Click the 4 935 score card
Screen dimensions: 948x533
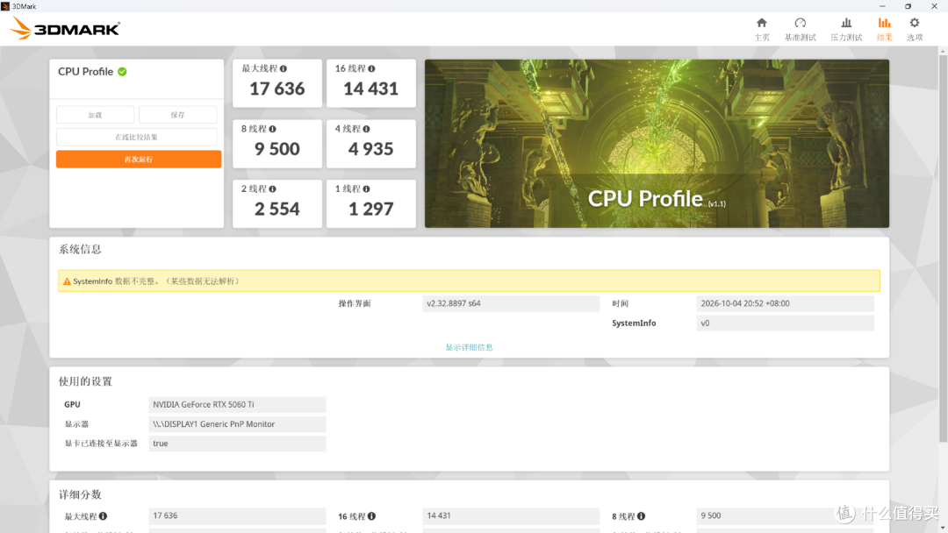click(x=371, y=144)
